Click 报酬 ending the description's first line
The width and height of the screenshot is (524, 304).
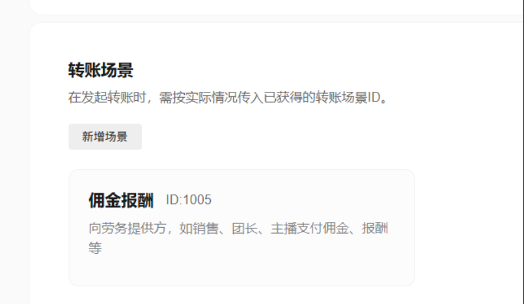pos(375,228)
